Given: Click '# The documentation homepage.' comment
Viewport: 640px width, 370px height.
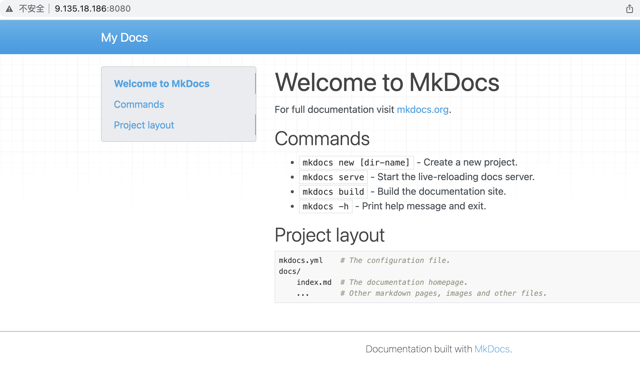Looking at the screenshot, I should pyautogui.click(x=404, y=282).
